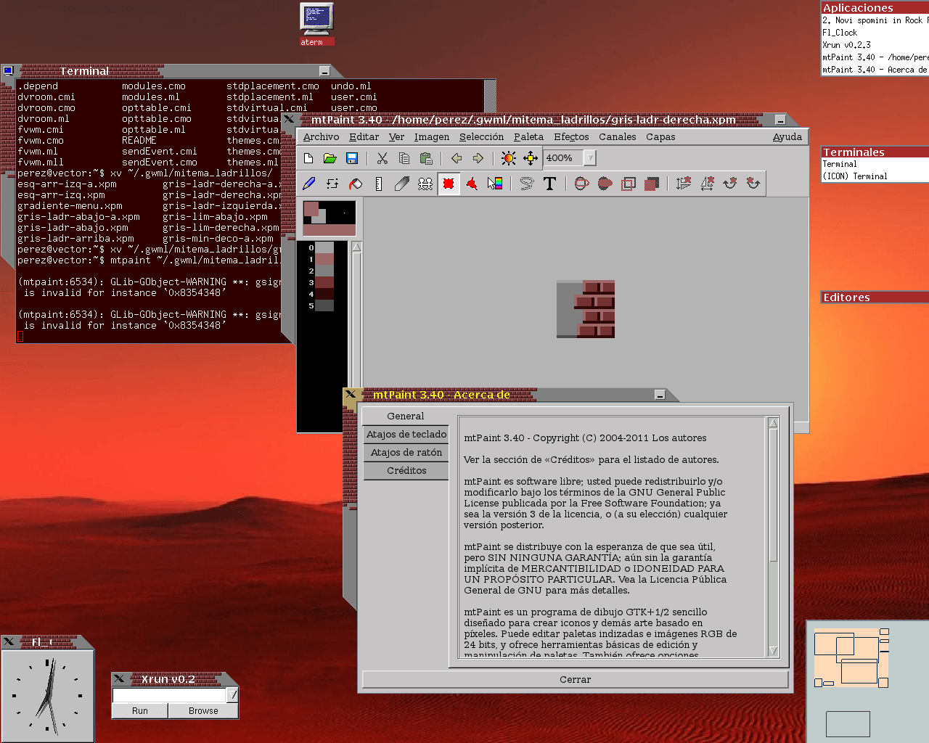Screen dimensions: 929x743
Task: Toggle the rectangle Make Selection tool
Action: (449, 184)
